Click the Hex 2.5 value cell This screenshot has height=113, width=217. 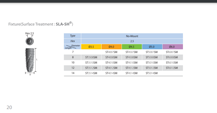(132, 41)
